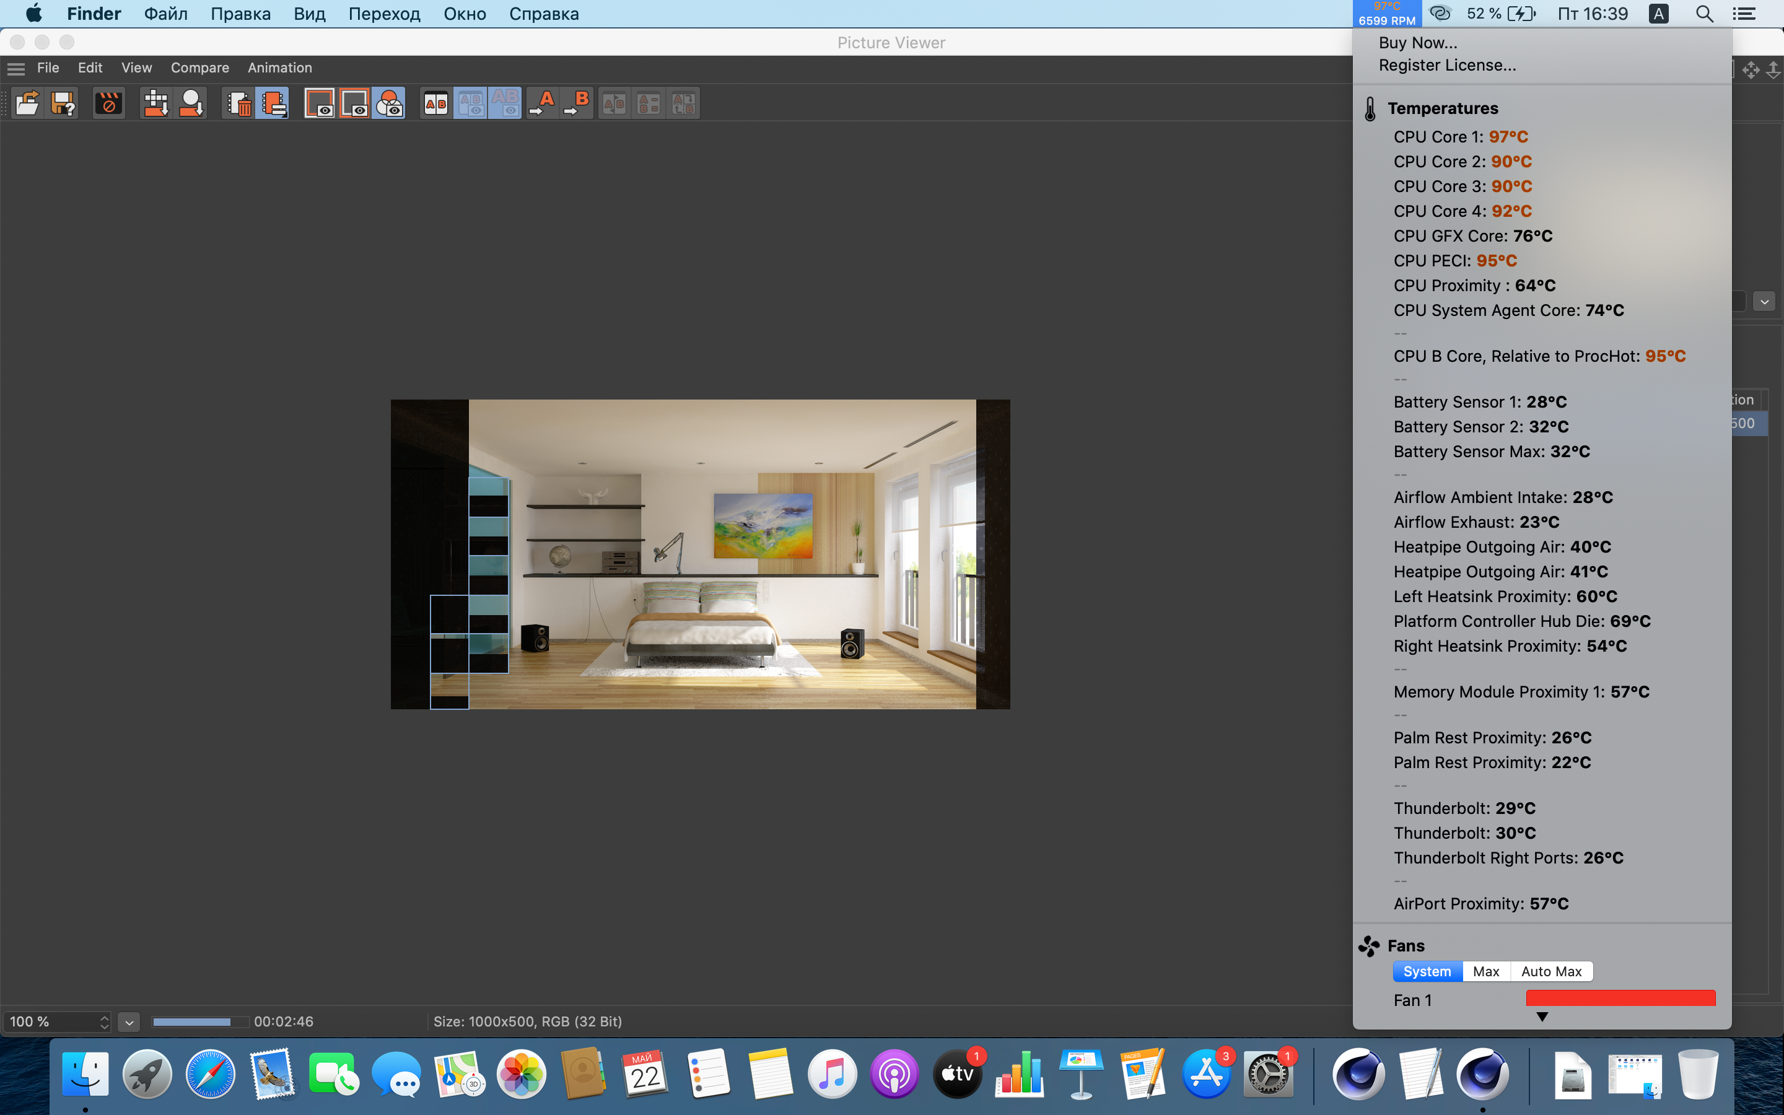Set image as B using arrow-B icon
Viewport: 1784px width, 1115px height.
(577, 104)
